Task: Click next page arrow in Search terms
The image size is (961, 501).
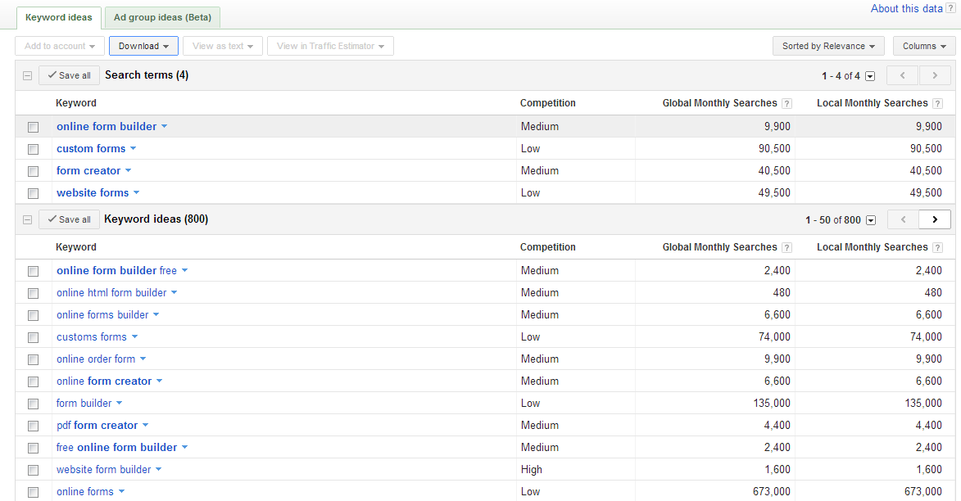Action: pyautogui.click(x=935, y=75)
